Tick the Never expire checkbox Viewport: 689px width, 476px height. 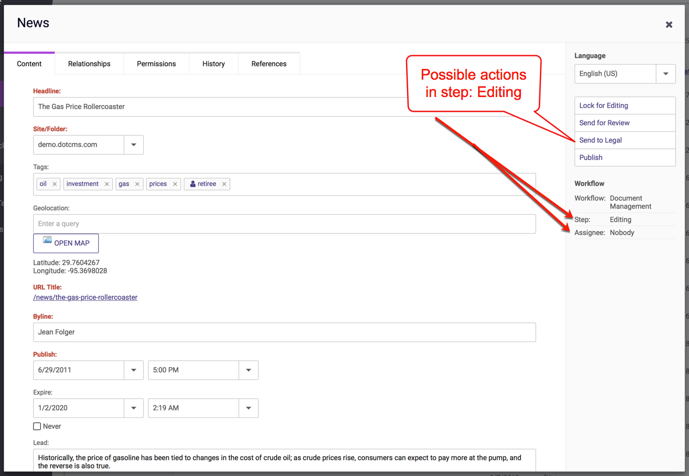37,427
